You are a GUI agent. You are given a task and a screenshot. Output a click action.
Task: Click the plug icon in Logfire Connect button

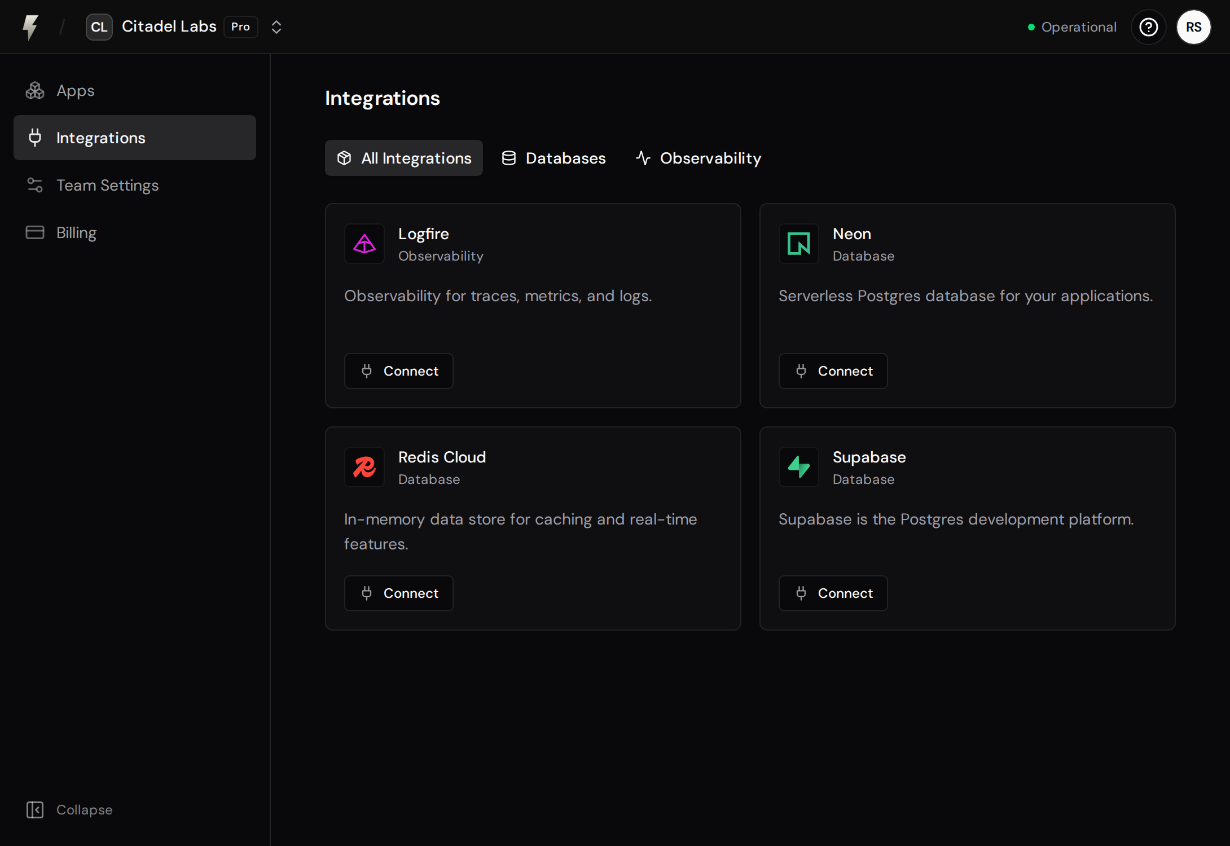point(367,371)
